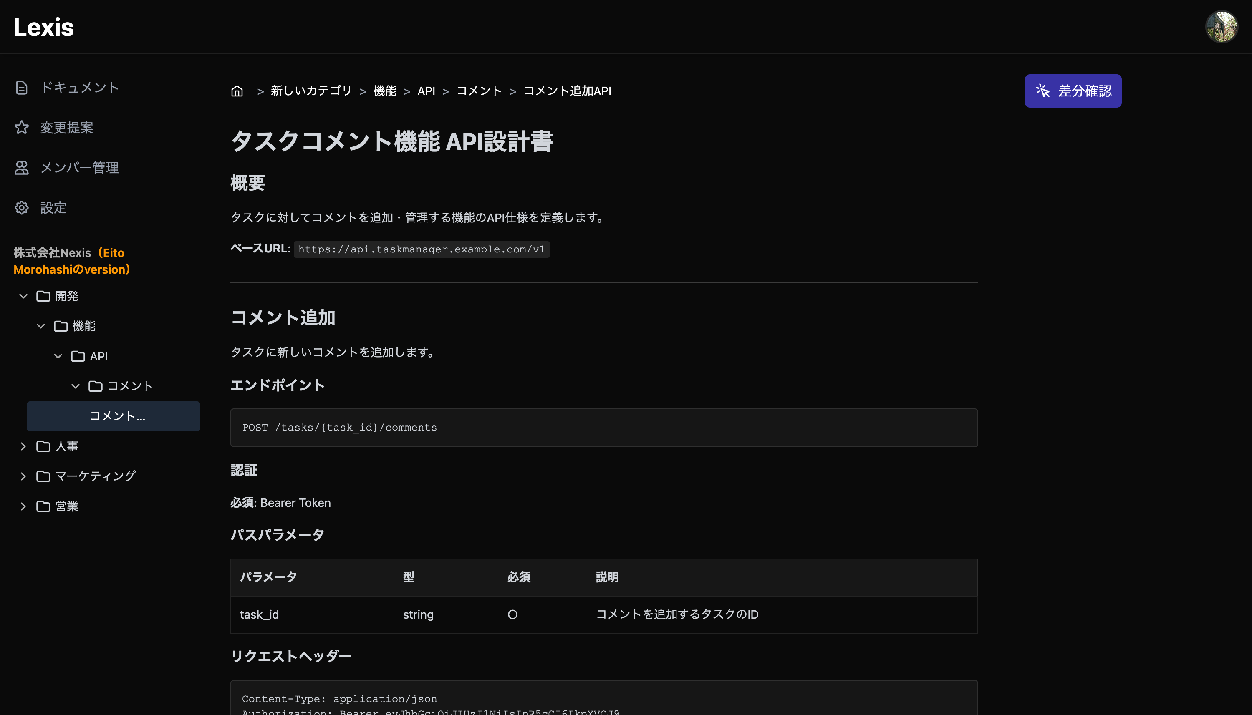The width and height of the screenshot is (1252, 715).
Task: Open the API breadcrumb item
Action: point(427,91)
